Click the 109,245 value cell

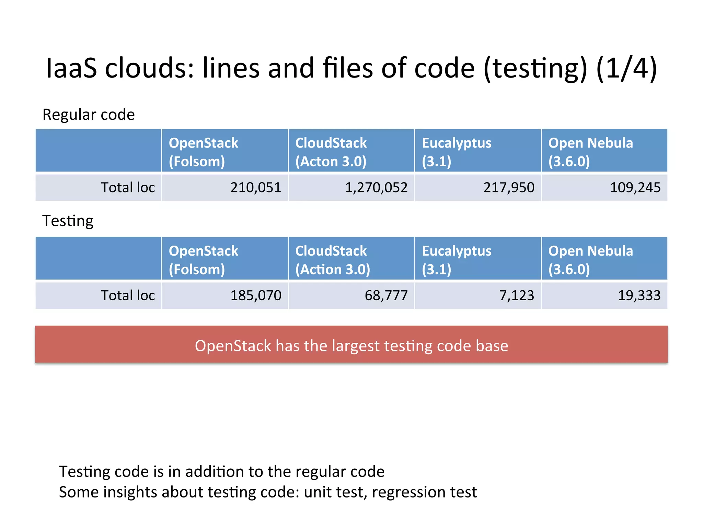click(x=604, y=188)
